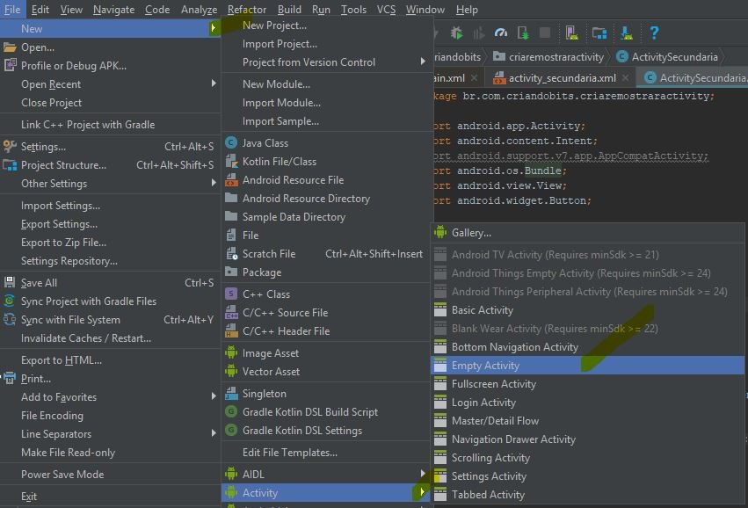The image size is (748, 508).
Task: Sync Project with Gradle Files
Action: [x=110, y=301]
